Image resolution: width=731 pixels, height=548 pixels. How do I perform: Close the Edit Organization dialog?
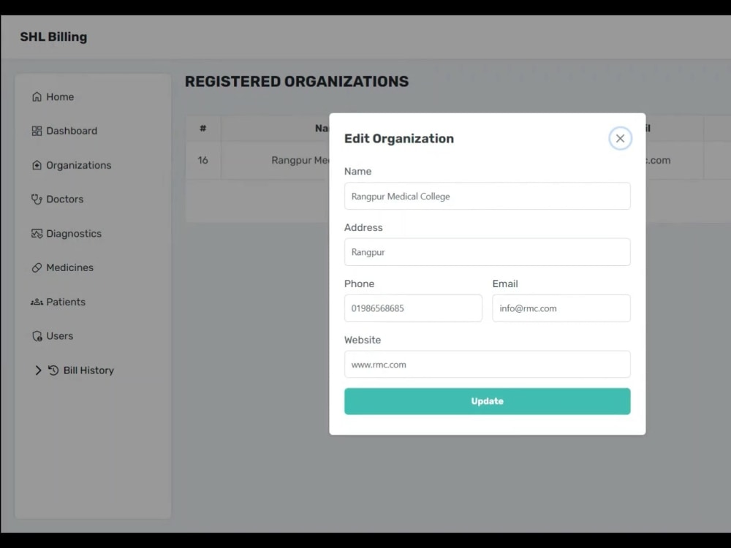(620, 137)
